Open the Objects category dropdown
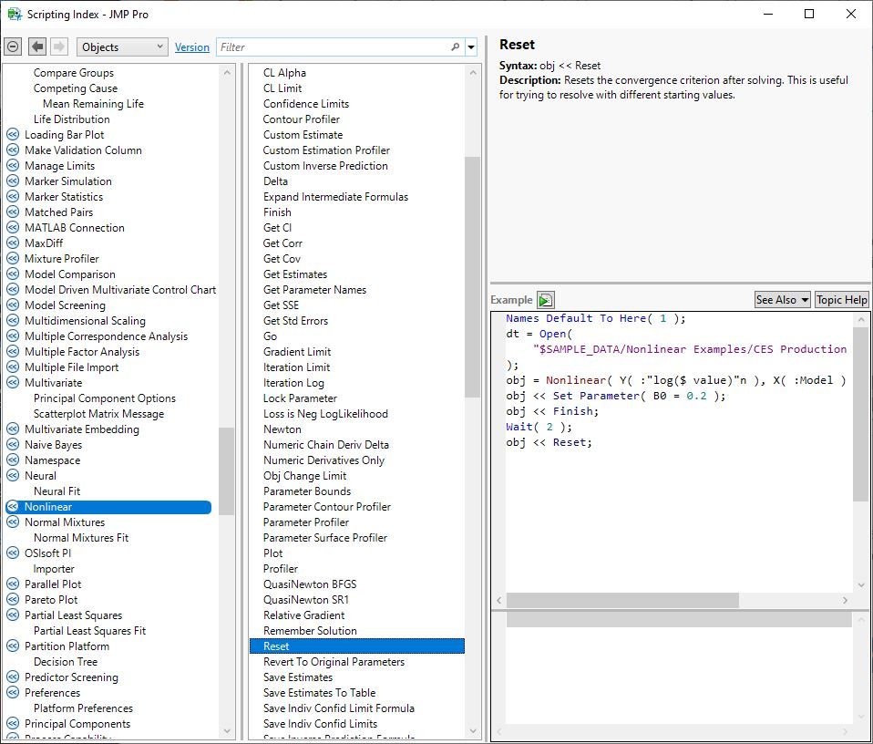This screenshot has width=873, height=744. click(122, 47)
